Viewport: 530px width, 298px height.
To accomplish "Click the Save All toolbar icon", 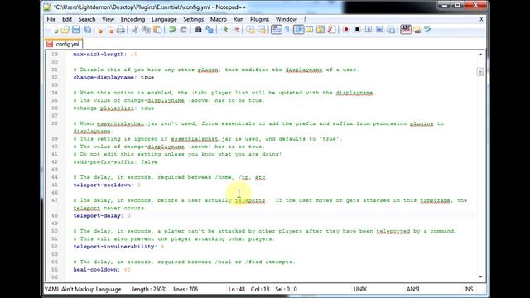I will (x=88, y=30).
